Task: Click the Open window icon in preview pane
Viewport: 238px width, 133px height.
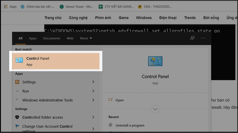Action: point(110,100)
